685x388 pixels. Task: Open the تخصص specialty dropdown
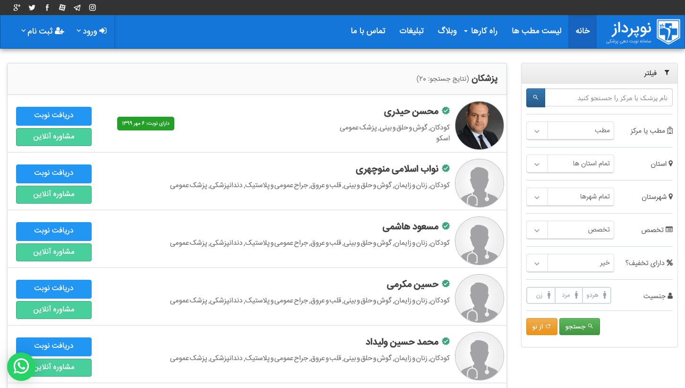(x=570, y=230)
